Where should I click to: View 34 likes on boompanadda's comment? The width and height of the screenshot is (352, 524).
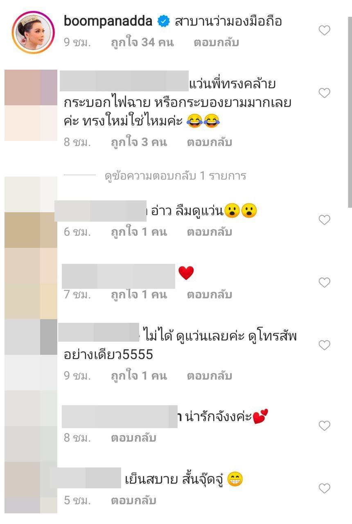[142, 43]
